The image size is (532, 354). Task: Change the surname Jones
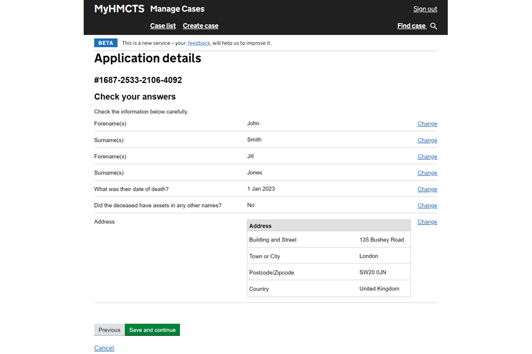(427, 173)
